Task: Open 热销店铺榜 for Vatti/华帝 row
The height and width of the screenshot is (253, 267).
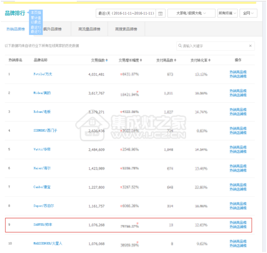Action: click(238, 151)
